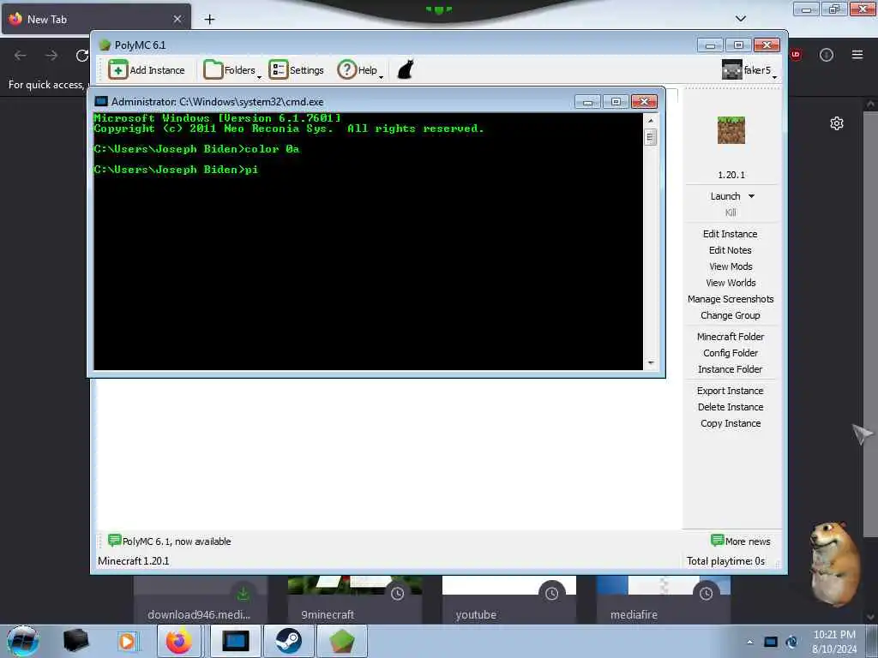Click the black box icon on taskbar
The width and height of the screenshot is (878, 658).
[75, 641]
